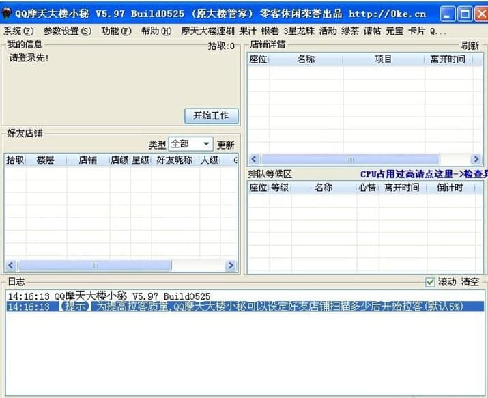Click the 开始工作 button
The image size is (488, 398).
point(212,116)
